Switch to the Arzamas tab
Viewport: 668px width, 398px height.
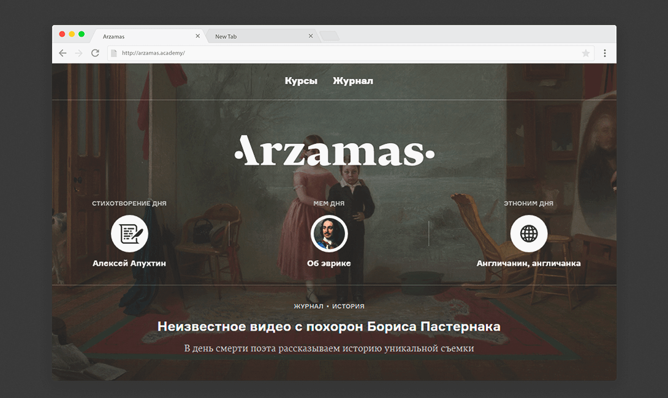point(148,36)
